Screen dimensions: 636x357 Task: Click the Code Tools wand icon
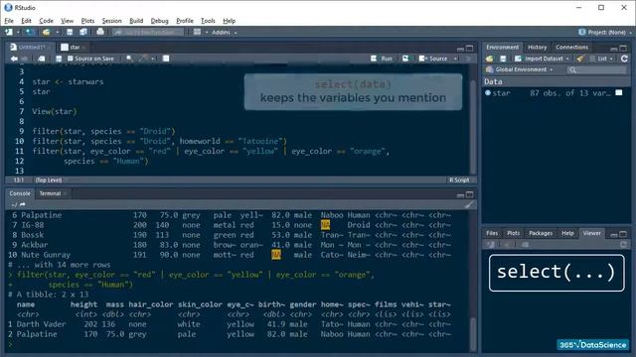(x=143, y=59)
